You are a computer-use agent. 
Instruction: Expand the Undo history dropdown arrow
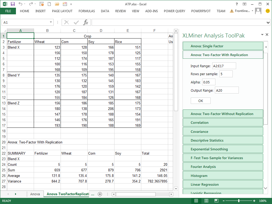pos(24,4)
